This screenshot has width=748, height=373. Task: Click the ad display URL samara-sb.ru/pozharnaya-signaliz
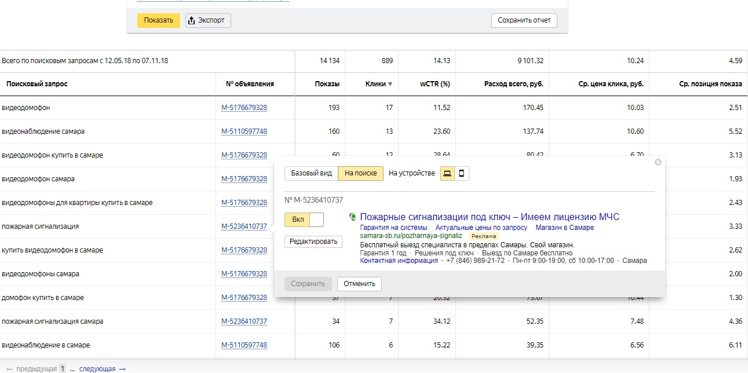tap(411, 236)
